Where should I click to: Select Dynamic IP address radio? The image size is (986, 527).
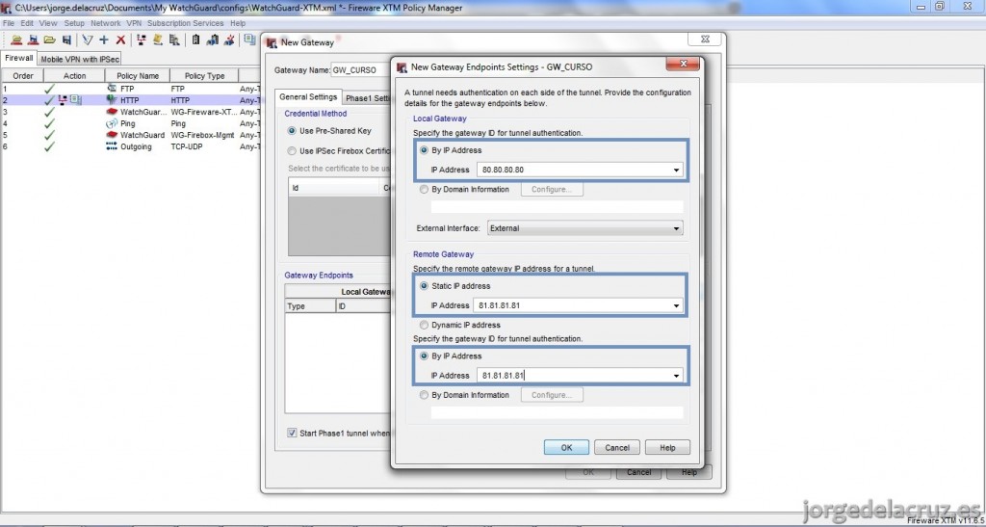pyautogui.click(x=424, y=325)
